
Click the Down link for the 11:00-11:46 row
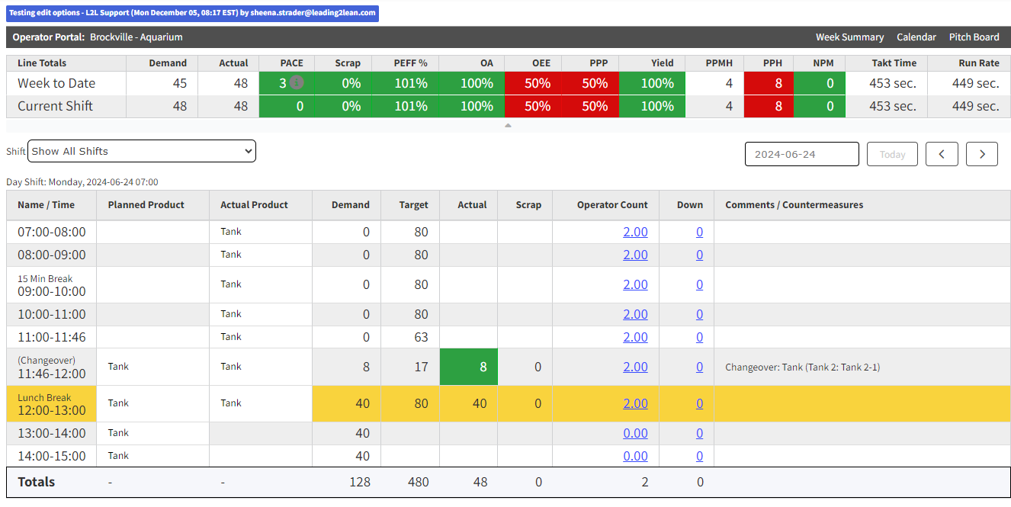point(699,336)
